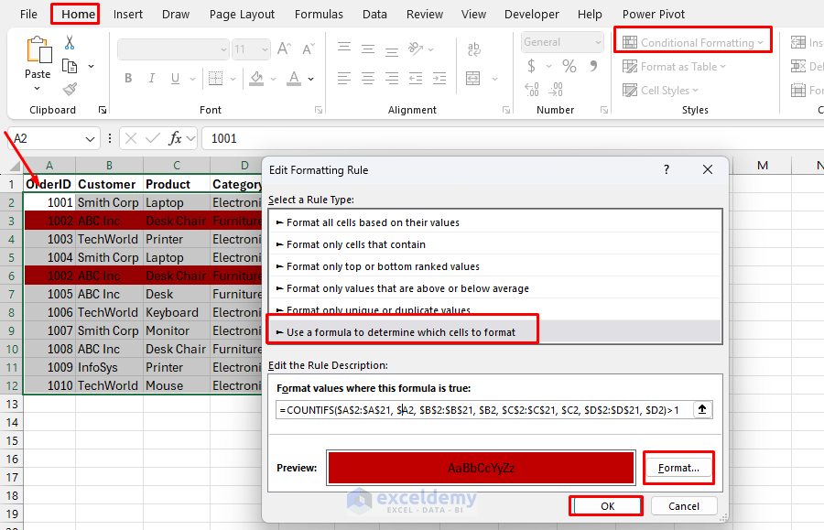This screenshot has height=530, width=824.
Task: Decrease font size with smaller A icon
Action: click(x=309, y=49)
